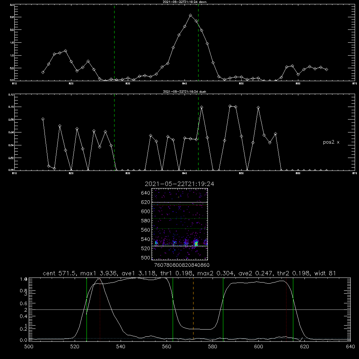Click the last data point of the dawn curve
The image size is (359, 359).
(326, 69)
